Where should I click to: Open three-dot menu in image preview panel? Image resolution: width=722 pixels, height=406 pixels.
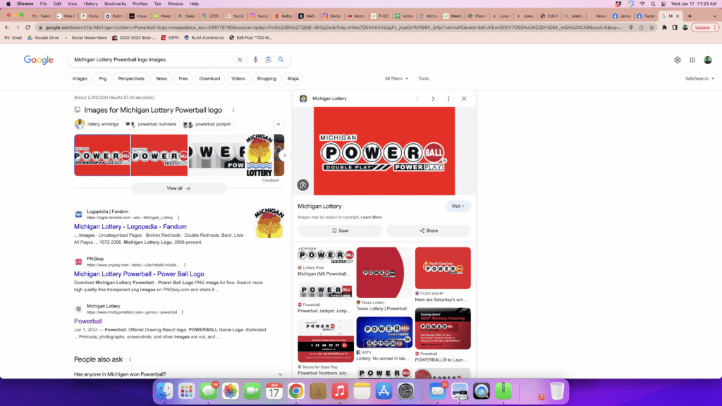coord(448,99)
